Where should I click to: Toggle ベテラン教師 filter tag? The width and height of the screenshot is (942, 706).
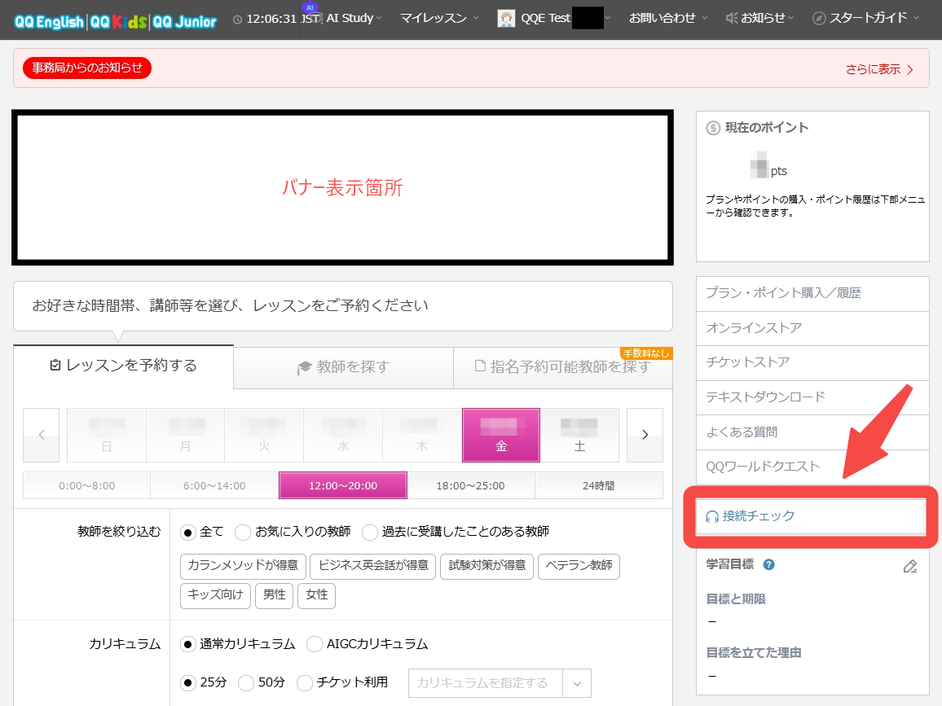[x=579, y=566]
